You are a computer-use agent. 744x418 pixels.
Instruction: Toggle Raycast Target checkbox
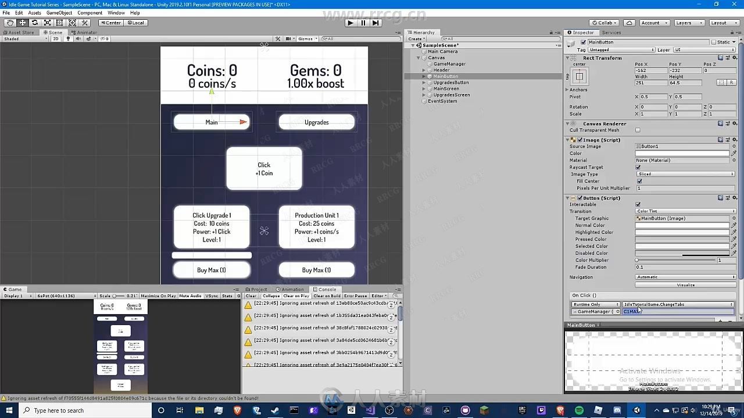pyautogui.click(x=638, y=167)
